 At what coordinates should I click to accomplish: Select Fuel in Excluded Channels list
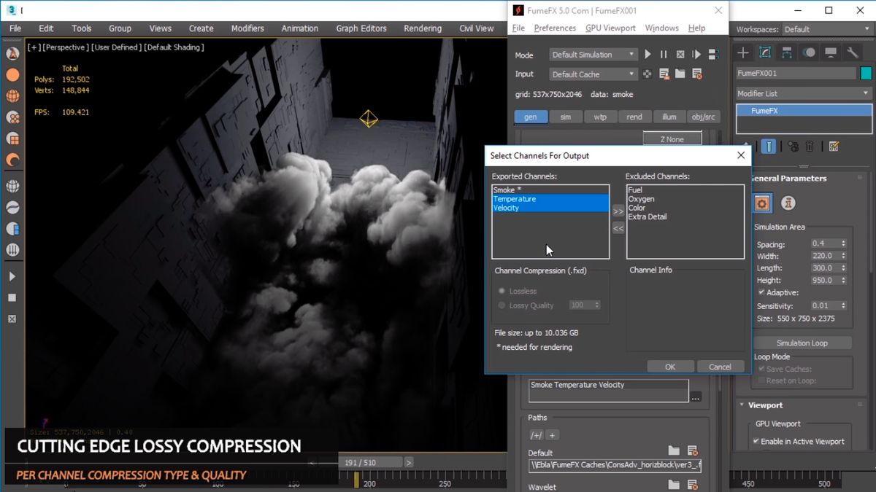tap(634, 190)
